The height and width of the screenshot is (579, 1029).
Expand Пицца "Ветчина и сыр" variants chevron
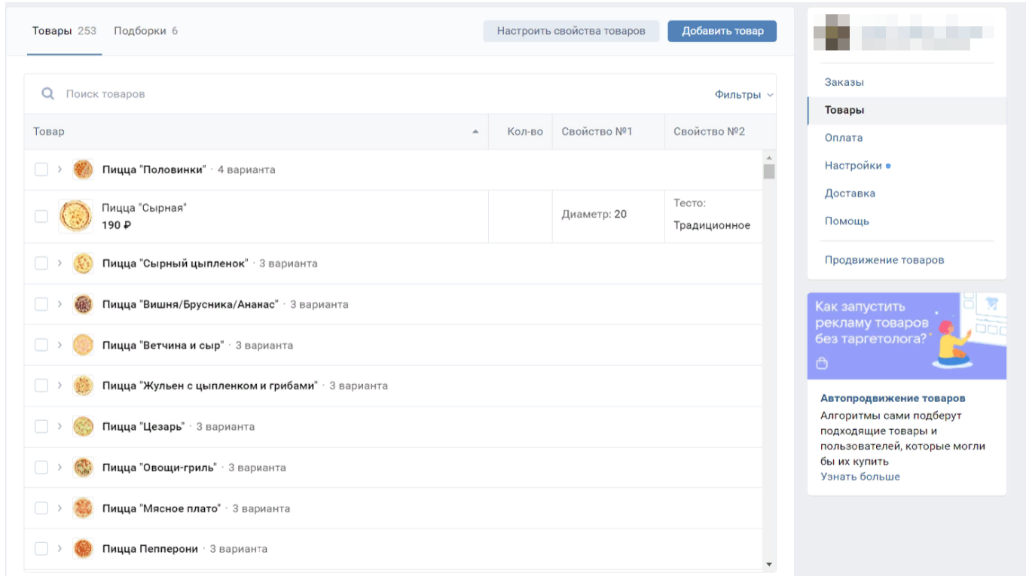(60, 345)
